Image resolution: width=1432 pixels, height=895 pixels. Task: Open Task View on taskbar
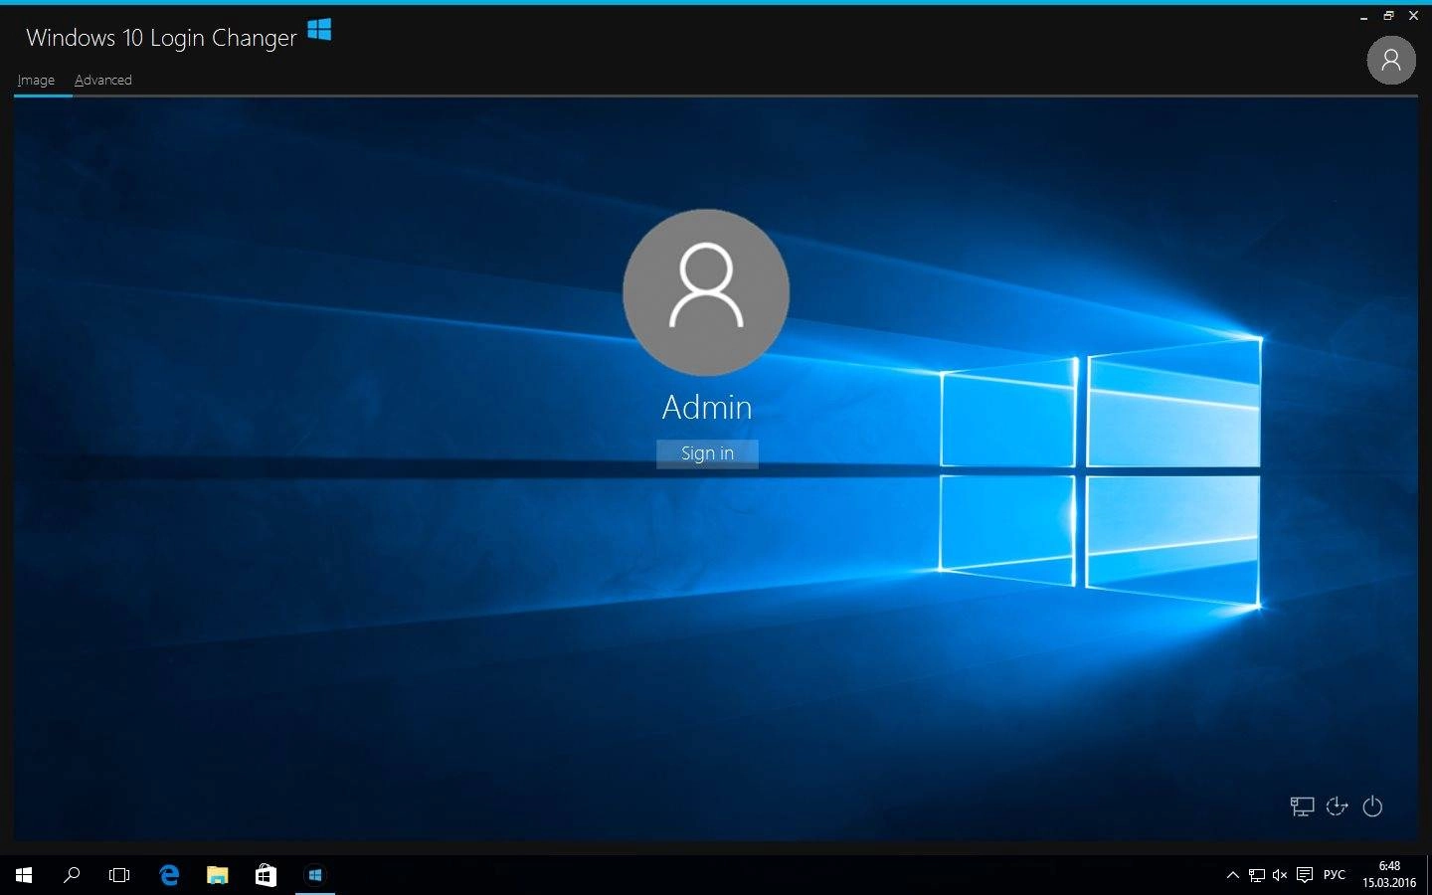point(119,875)
